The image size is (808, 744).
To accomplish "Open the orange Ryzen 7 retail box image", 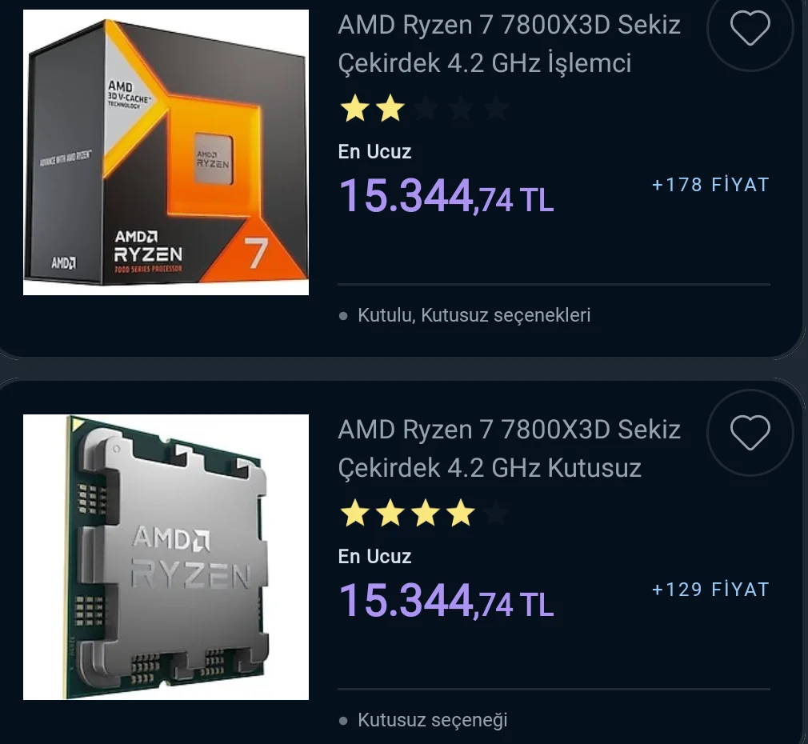I will (x=166, y=152).
